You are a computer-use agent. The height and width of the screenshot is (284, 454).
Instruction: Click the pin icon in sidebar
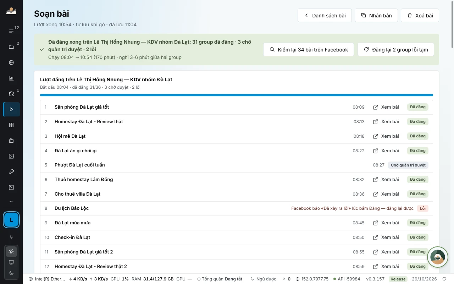tap(11, 237)
